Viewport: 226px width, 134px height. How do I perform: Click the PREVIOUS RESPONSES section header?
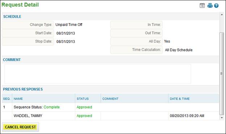pyautogui.click(x=23, y=89)
